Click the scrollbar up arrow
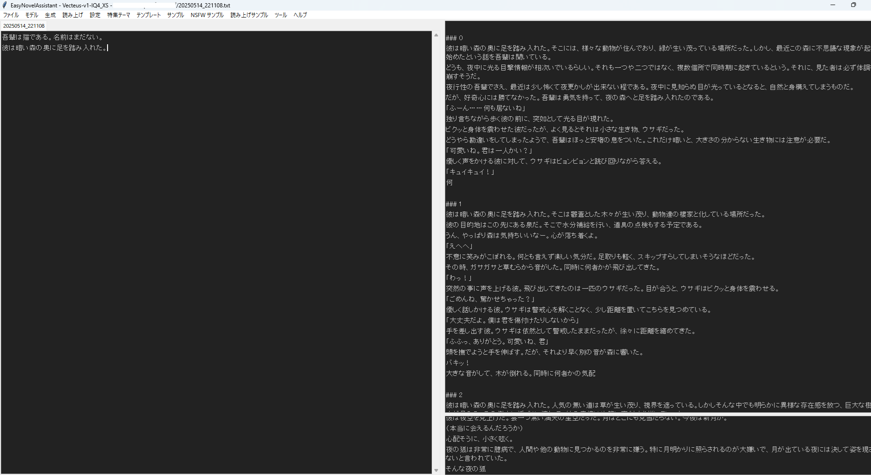This screenshot has height=475, width=871. (x=436, y=35)
